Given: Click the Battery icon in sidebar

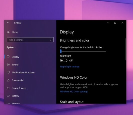Looking at the screenshot, I should [x=8, y=96].
